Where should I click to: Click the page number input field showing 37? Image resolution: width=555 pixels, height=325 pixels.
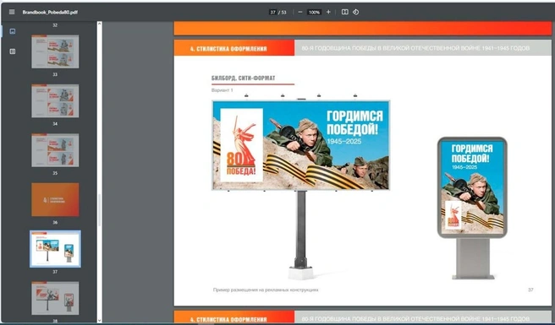[x=273, y=12]
